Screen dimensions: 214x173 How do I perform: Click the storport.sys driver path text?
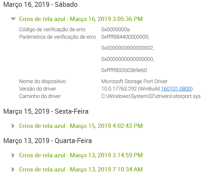pos(151,96)
